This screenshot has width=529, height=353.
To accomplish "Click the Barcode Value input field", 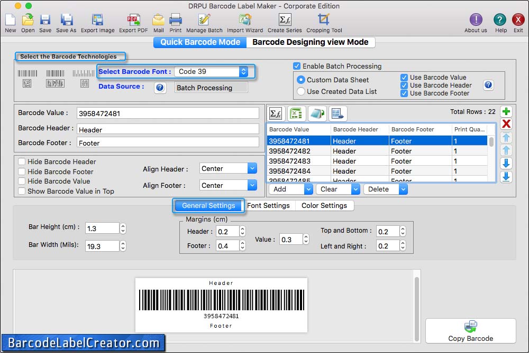I will [x=168, y=113].
